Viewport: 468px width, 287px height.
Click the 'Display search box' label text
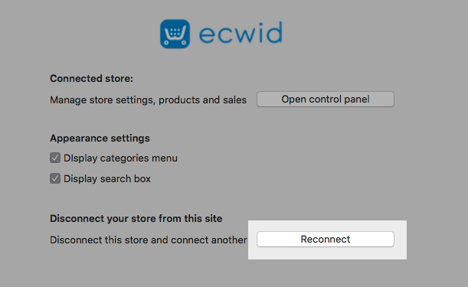(x=107, y=178)
